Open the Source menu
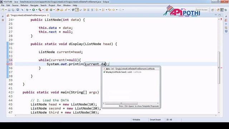This screenshot has width=229, height=129. pos(15,5)
